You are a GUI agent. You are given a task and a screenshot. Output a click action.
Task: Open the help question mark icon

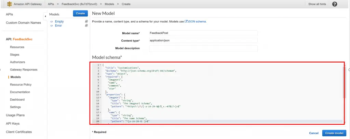click(x=334, y=4)
